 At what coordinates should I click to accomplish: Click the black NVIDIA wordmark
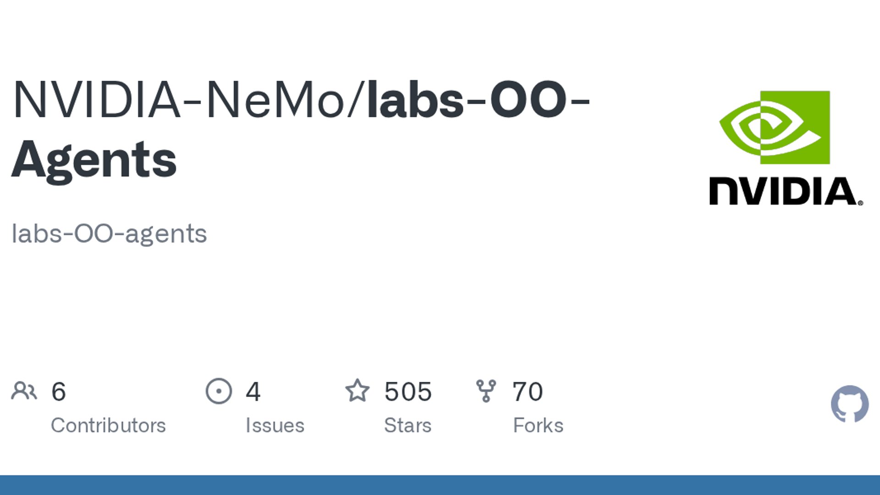[786, 191]
